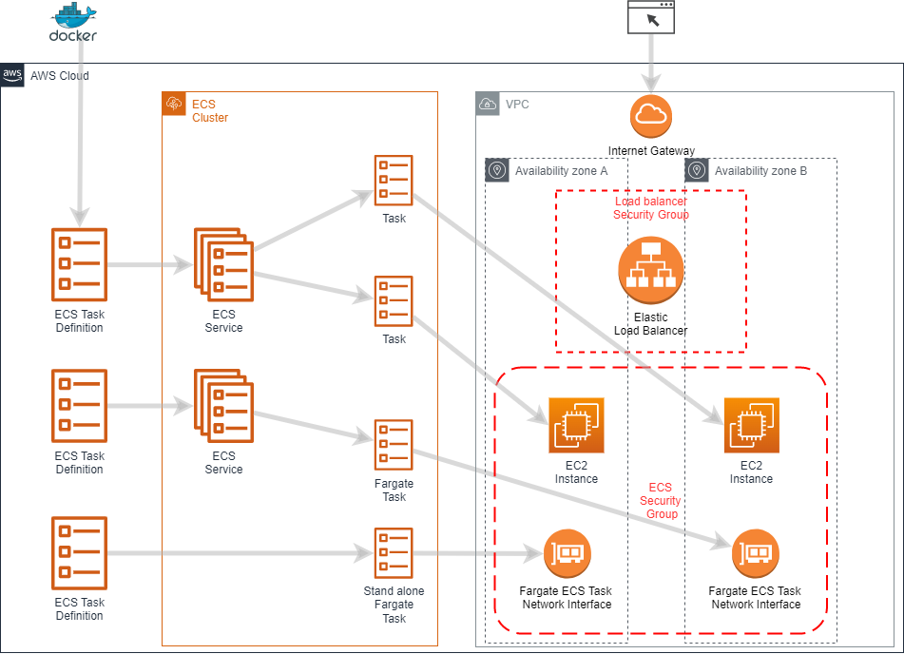Viewport: 904px width, 654px height.
Task: Click the 'ECS Cluster' title text
Action: coord(210,110)
